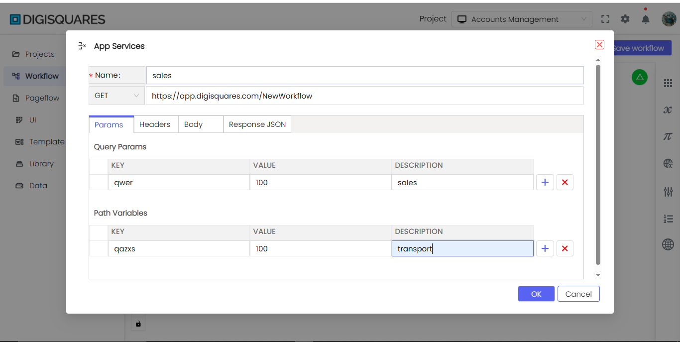The height and width of the screenshot is (342, 680).
Task: Click the Name field containing sales
Action: click(x=365, y=75)
